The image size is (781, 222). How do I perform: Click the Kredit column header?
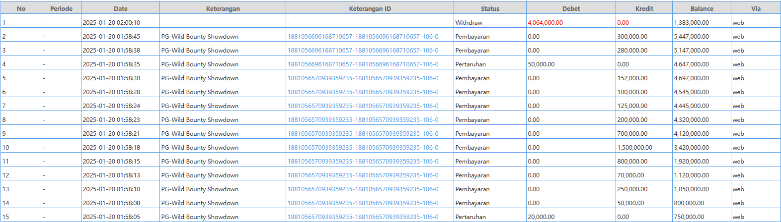point(644,8)
